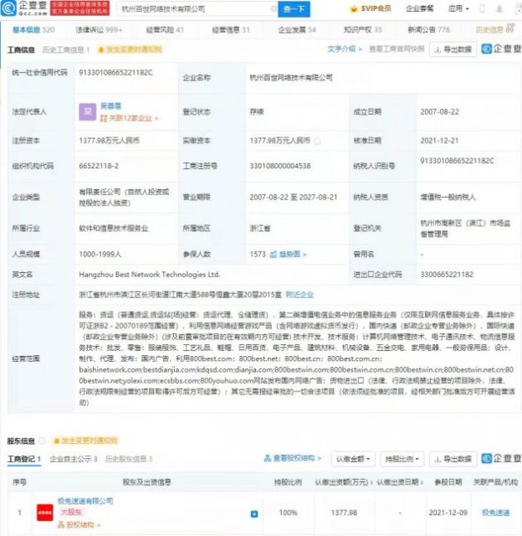Open 附近企业 link after address
The image size is (522, 536).
pos(299,295)
